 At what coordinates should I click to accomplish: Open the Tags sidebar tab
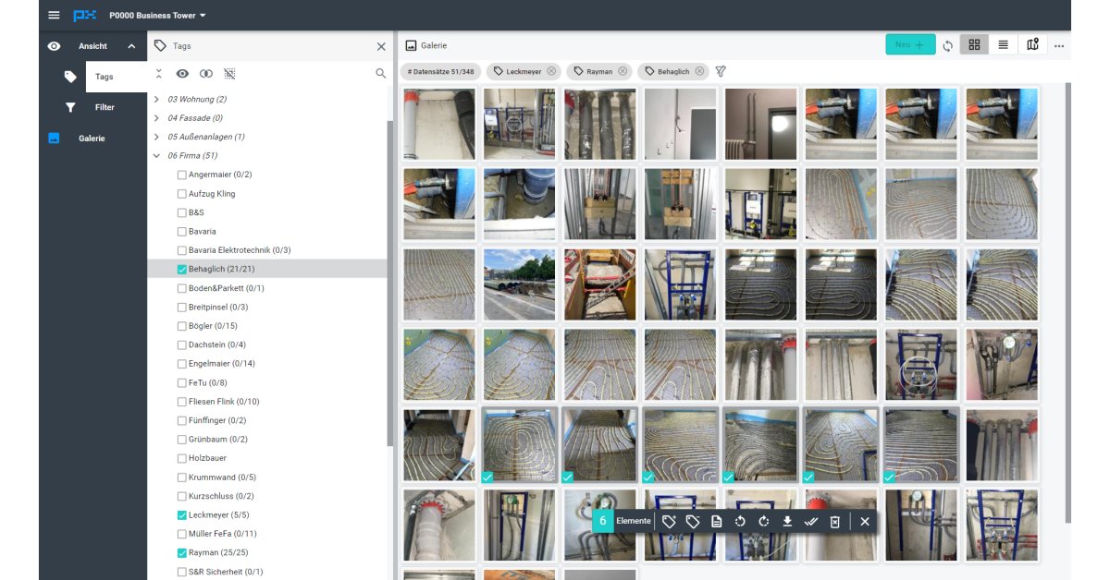point(105,77)
